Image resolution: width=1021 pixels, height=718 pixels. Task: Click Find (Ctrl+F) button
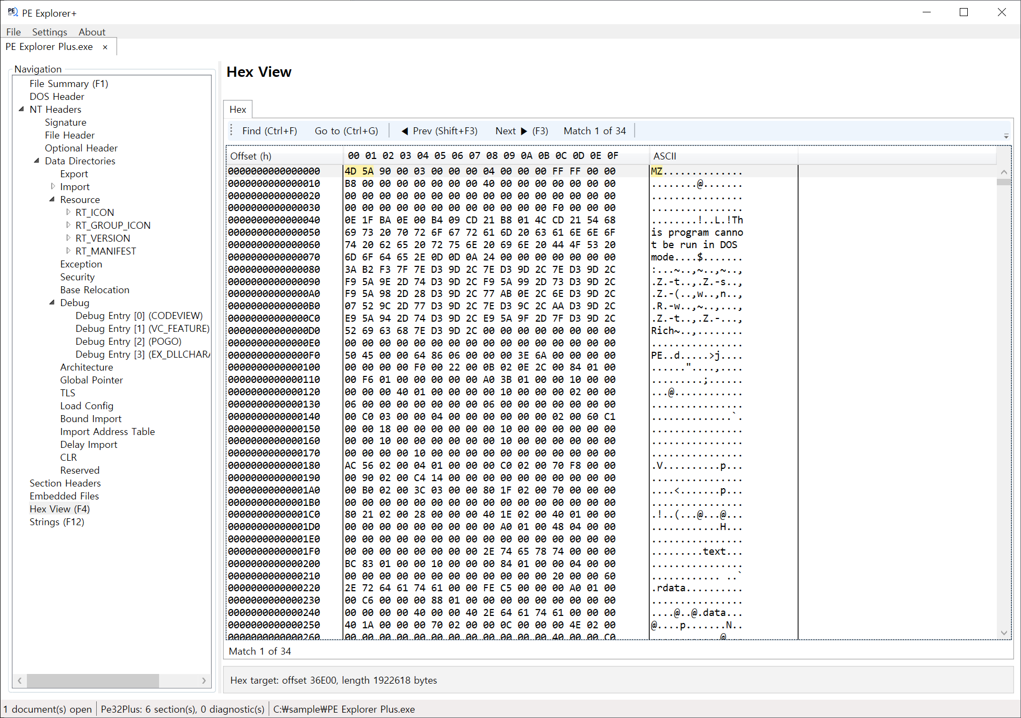point(270,131)
